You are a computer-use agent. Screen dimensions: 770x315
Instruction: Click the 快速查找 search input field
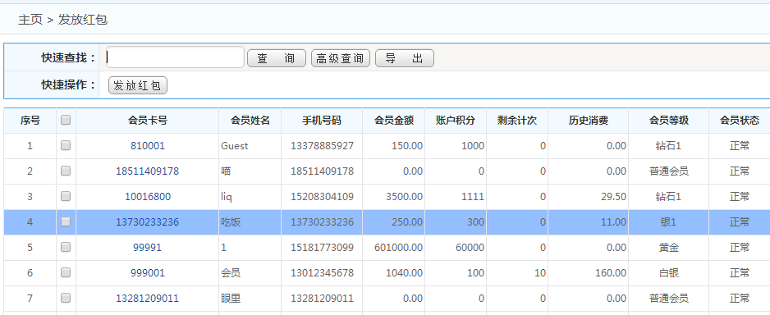[175, 58]
